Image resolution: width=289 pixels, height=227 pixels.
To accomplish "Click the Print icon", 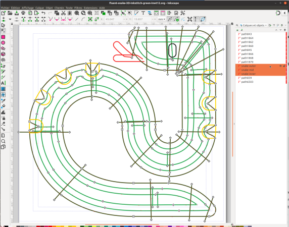I will pos(23,13).
